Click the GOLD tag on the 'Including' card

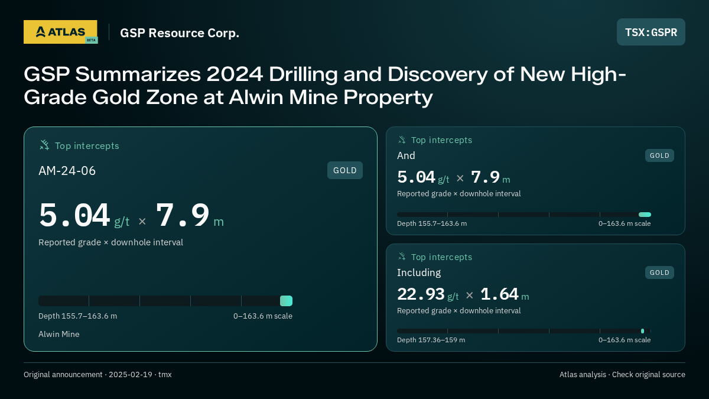659,273
